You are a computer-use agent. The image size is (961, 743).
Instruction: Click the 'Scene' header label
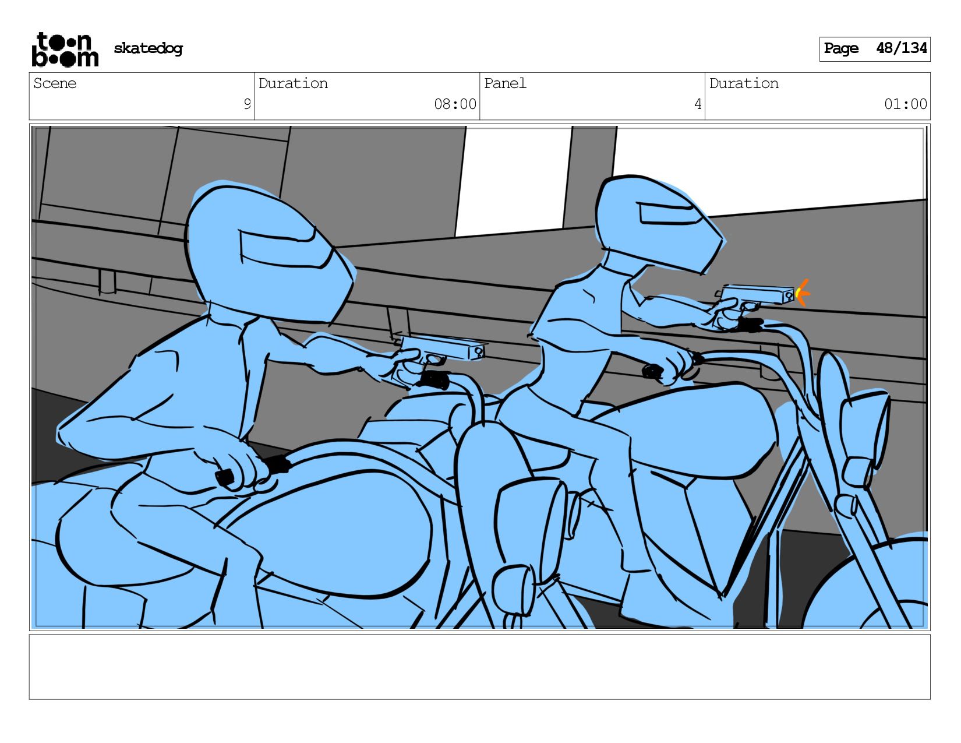[x=55, y=83]
